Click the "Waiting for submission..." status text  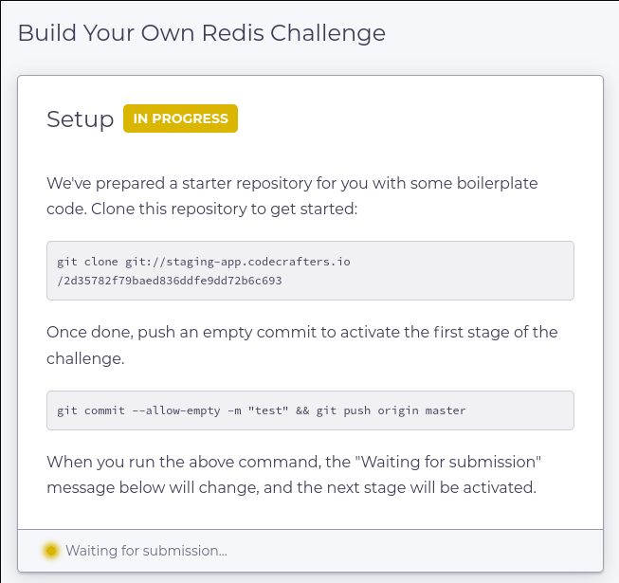[147, 551]
